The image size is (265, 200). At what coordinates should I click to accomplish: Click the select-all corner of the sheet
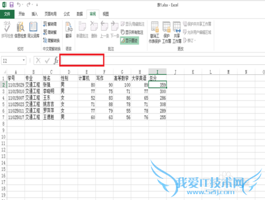5,72
